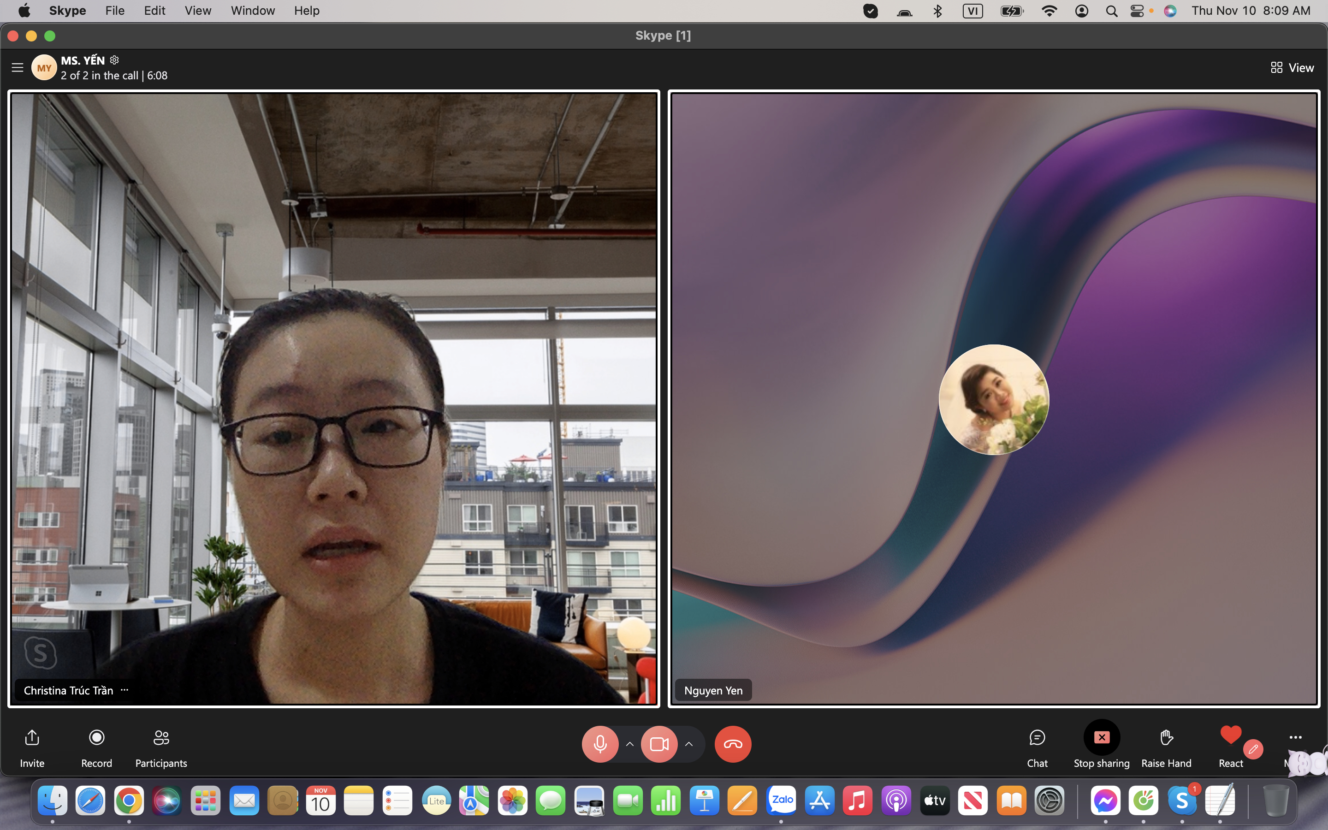The height and width of the screenshot is (830, 1328).
Task: Click the MS. YẾN call title
Action: point(83,60)
